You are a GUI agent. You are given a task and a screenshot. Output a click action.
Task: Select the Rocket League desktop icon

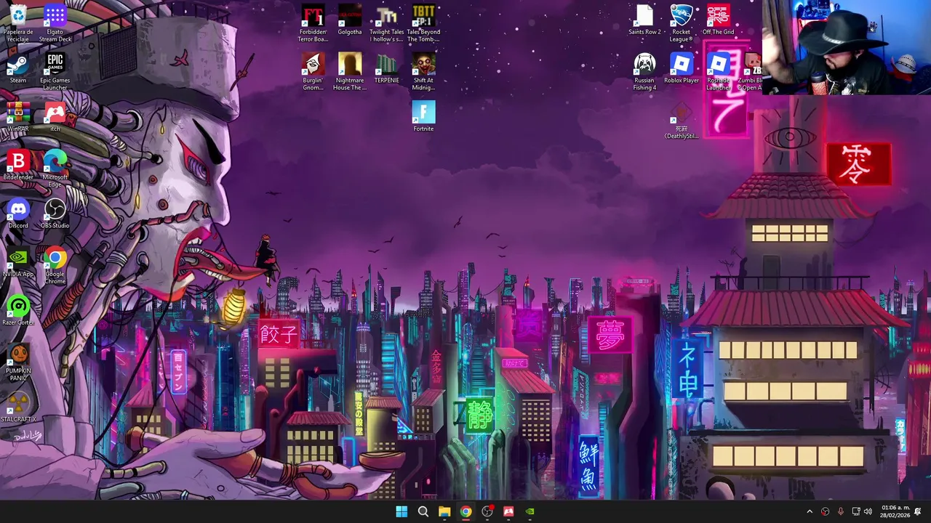coord(682,23)
